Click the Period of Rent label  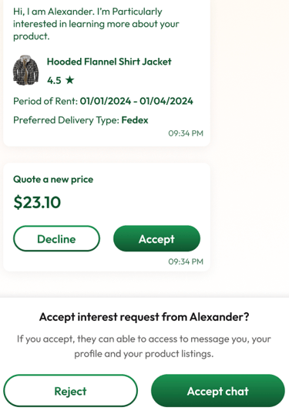click(45, 101)
